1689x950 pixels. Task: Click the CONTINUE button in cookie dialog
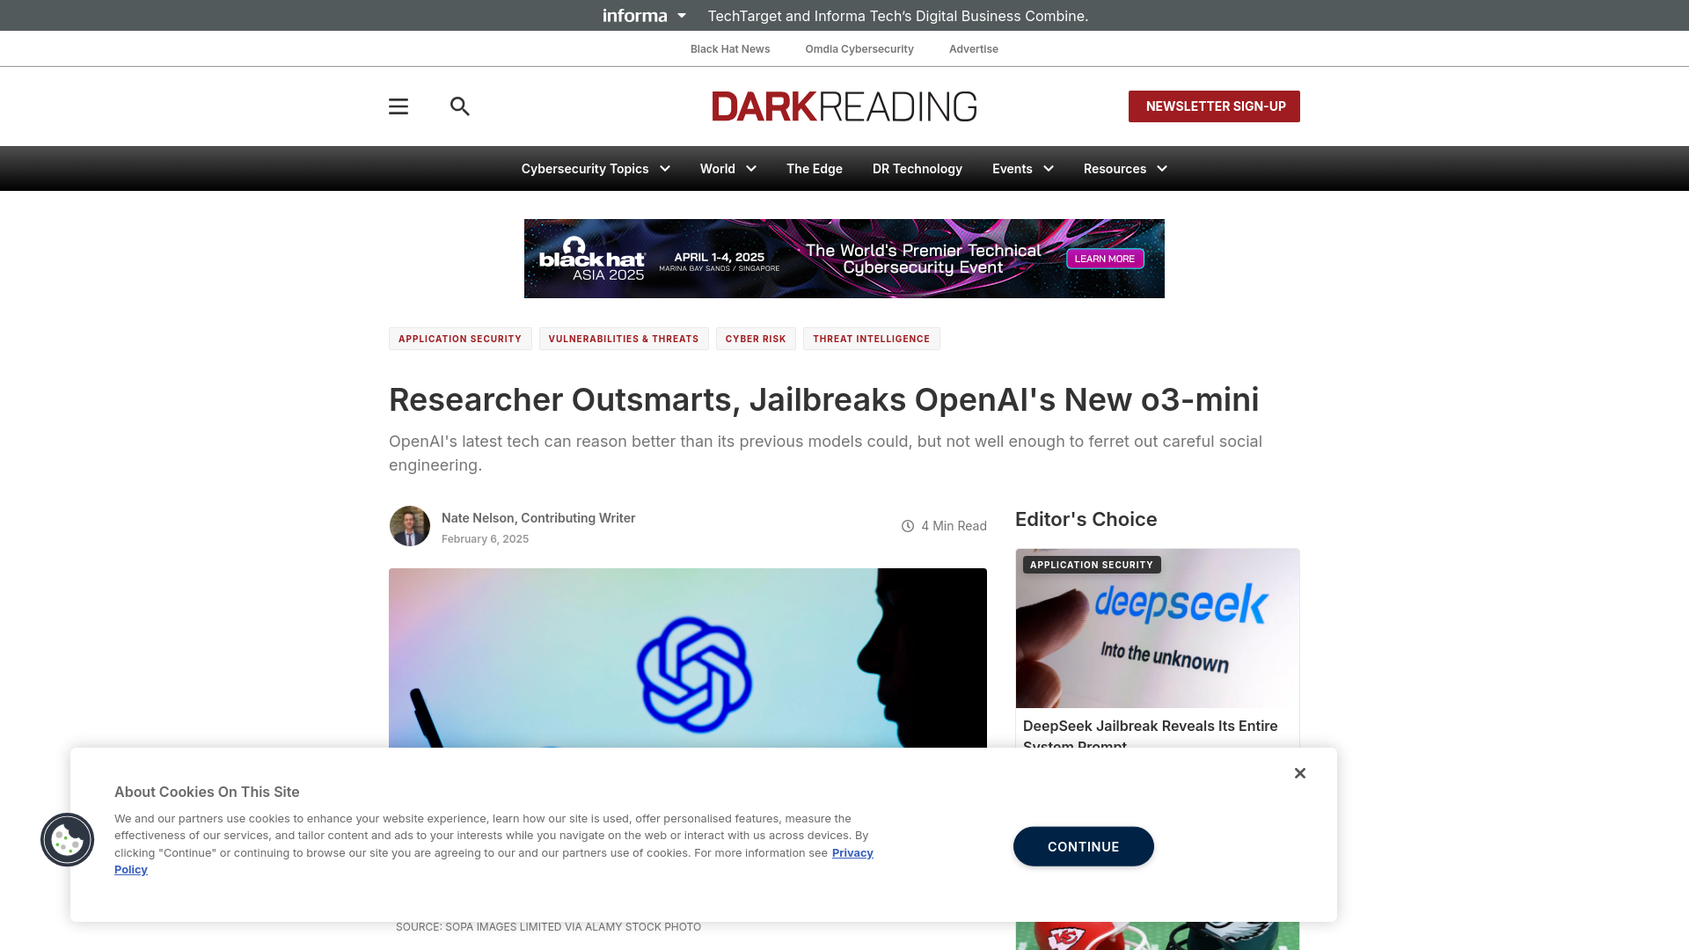(1082, 845)
